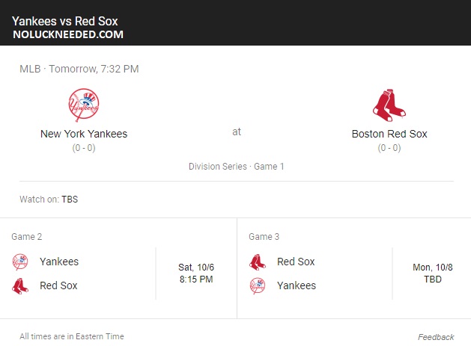
Task: Click Red Sox name in Game 3
Action: tap(296, 262)
